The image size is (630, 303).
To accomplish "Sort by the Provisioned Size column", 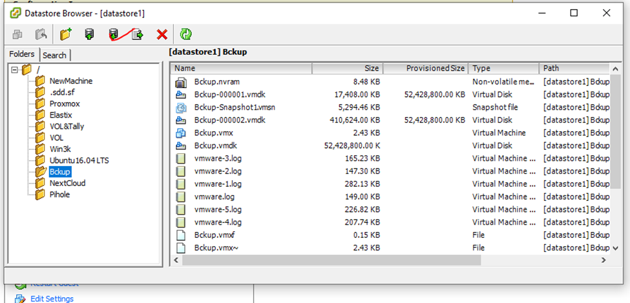I will [x=426, y=68].
